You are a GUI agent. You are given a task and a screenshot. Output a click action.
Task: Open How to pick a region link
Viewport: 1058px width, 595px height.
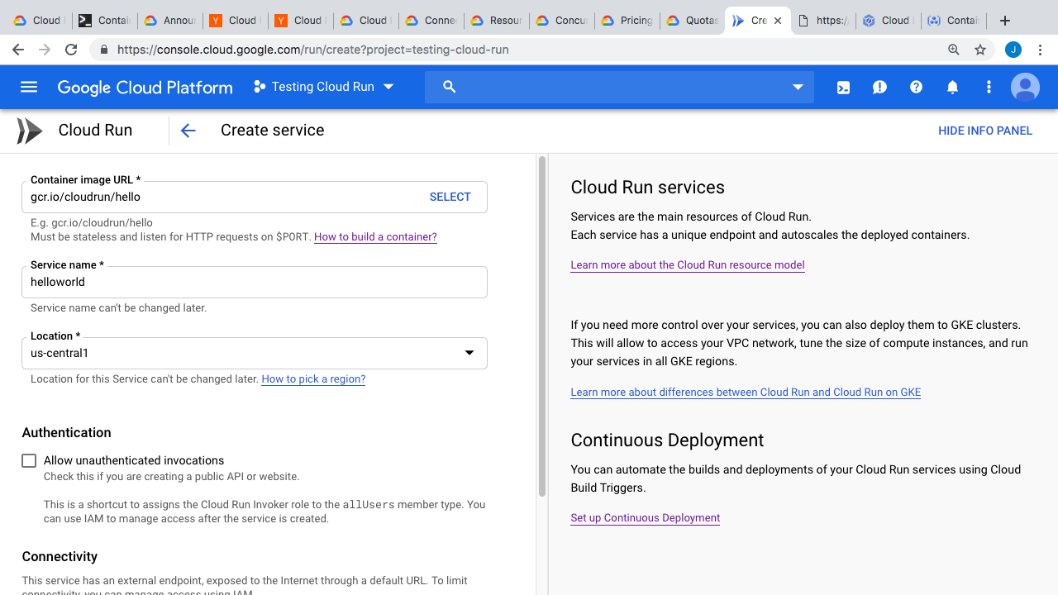313,379
